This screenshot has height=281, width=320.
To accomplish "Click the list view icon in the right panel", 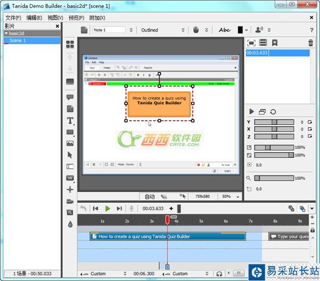I will point(263,43).
